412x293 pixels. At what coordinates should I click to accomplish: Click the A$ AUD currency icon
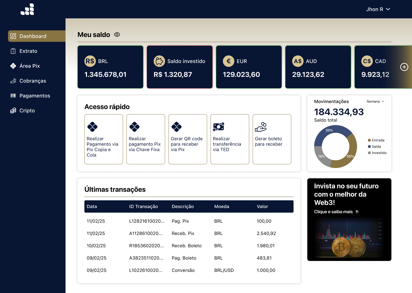[298, 61]
